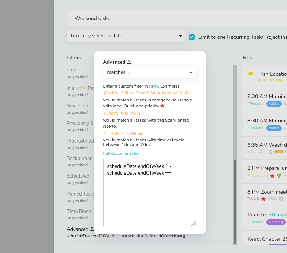
Task: Open Full documentation link
Action: point(122,153)
